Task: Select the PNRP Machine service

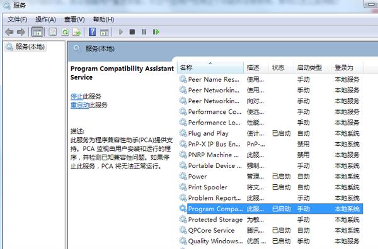Action: tap(270, 155)
